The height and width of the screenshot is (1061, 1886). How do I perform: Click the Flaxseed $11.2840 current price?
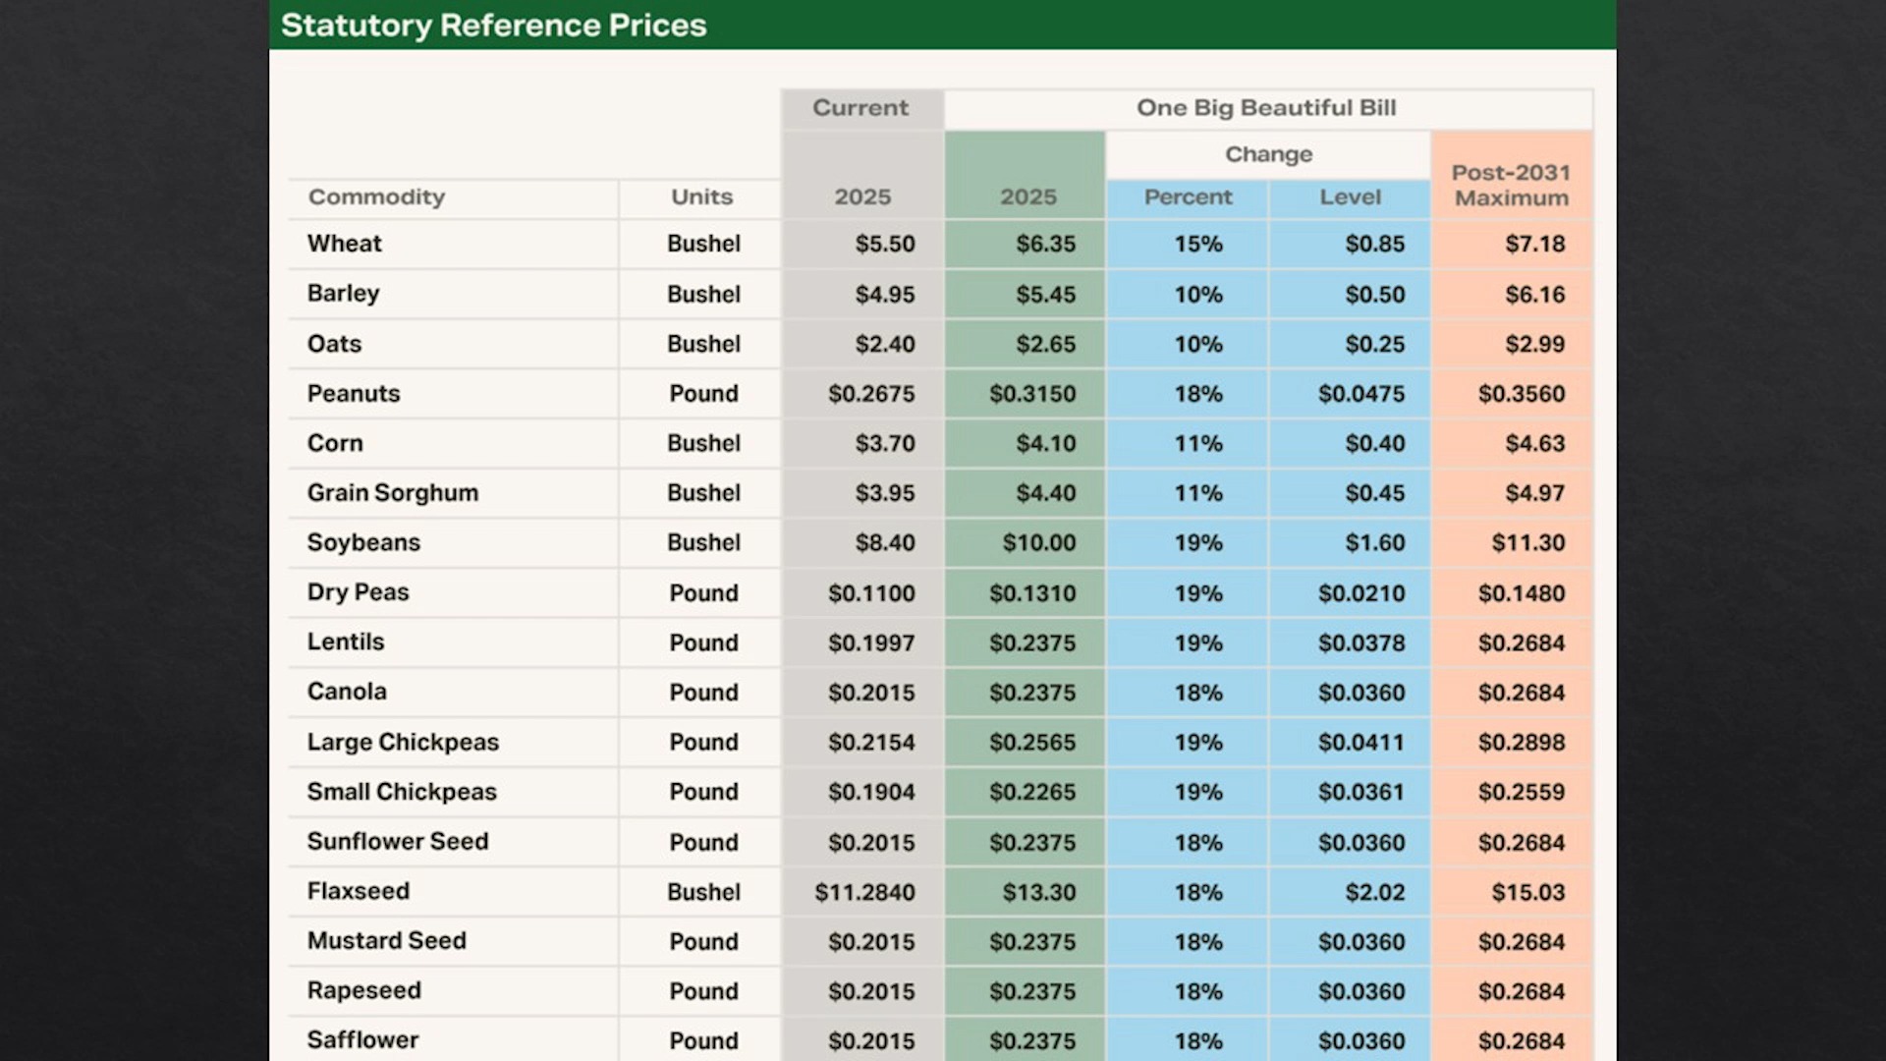click(864, 893)
